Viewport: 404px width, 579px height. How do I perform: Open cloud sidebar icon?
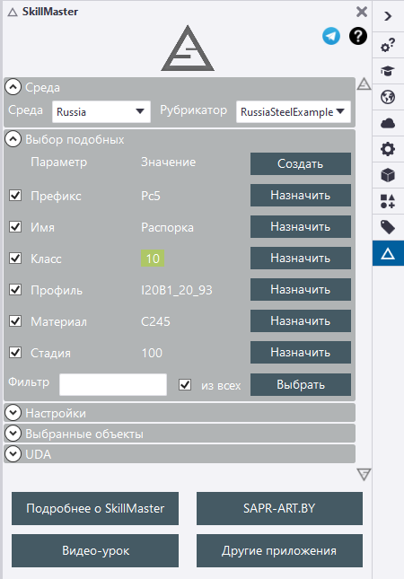[x=388, y=123]
